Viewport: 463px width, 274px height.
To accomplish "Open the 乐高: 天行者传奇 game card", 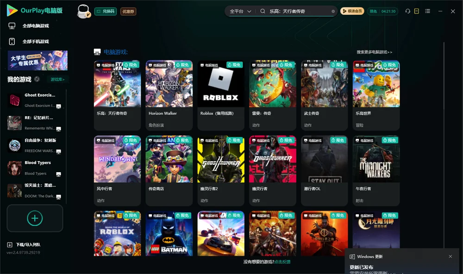I will (117, 95).
